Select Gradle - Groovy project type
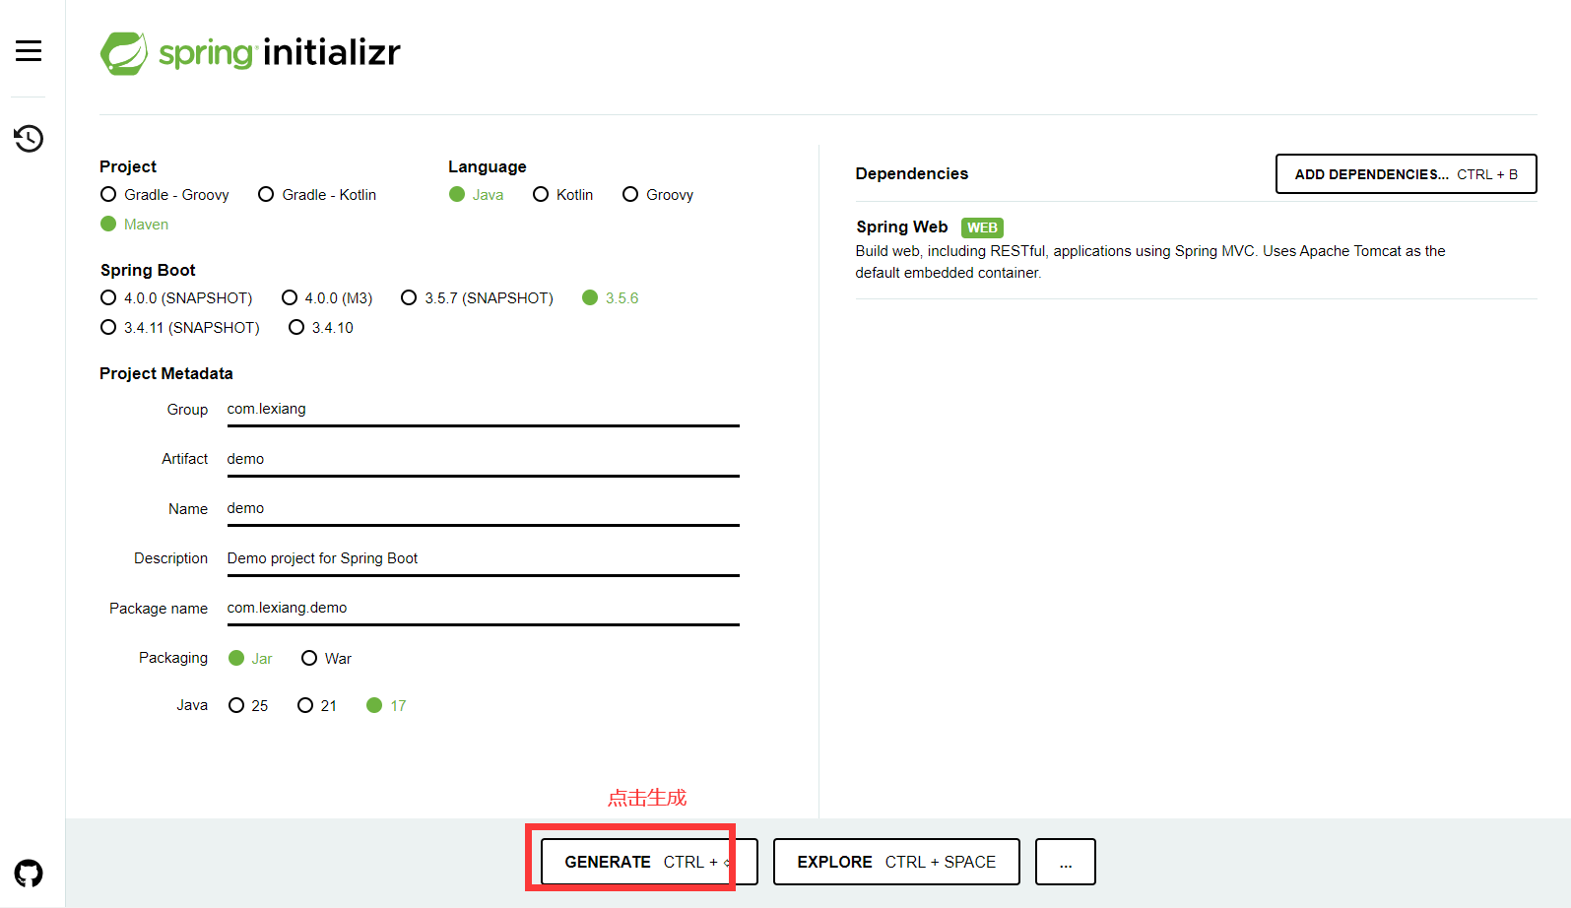 point(165,195)
